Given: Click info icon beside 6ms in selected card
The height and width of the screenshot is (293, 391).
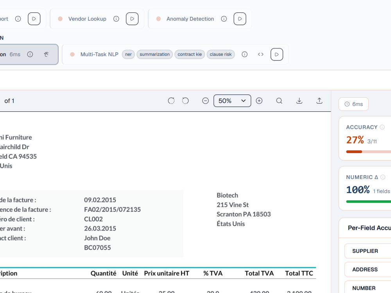Looking at the screenshot, I should [30, 54].
